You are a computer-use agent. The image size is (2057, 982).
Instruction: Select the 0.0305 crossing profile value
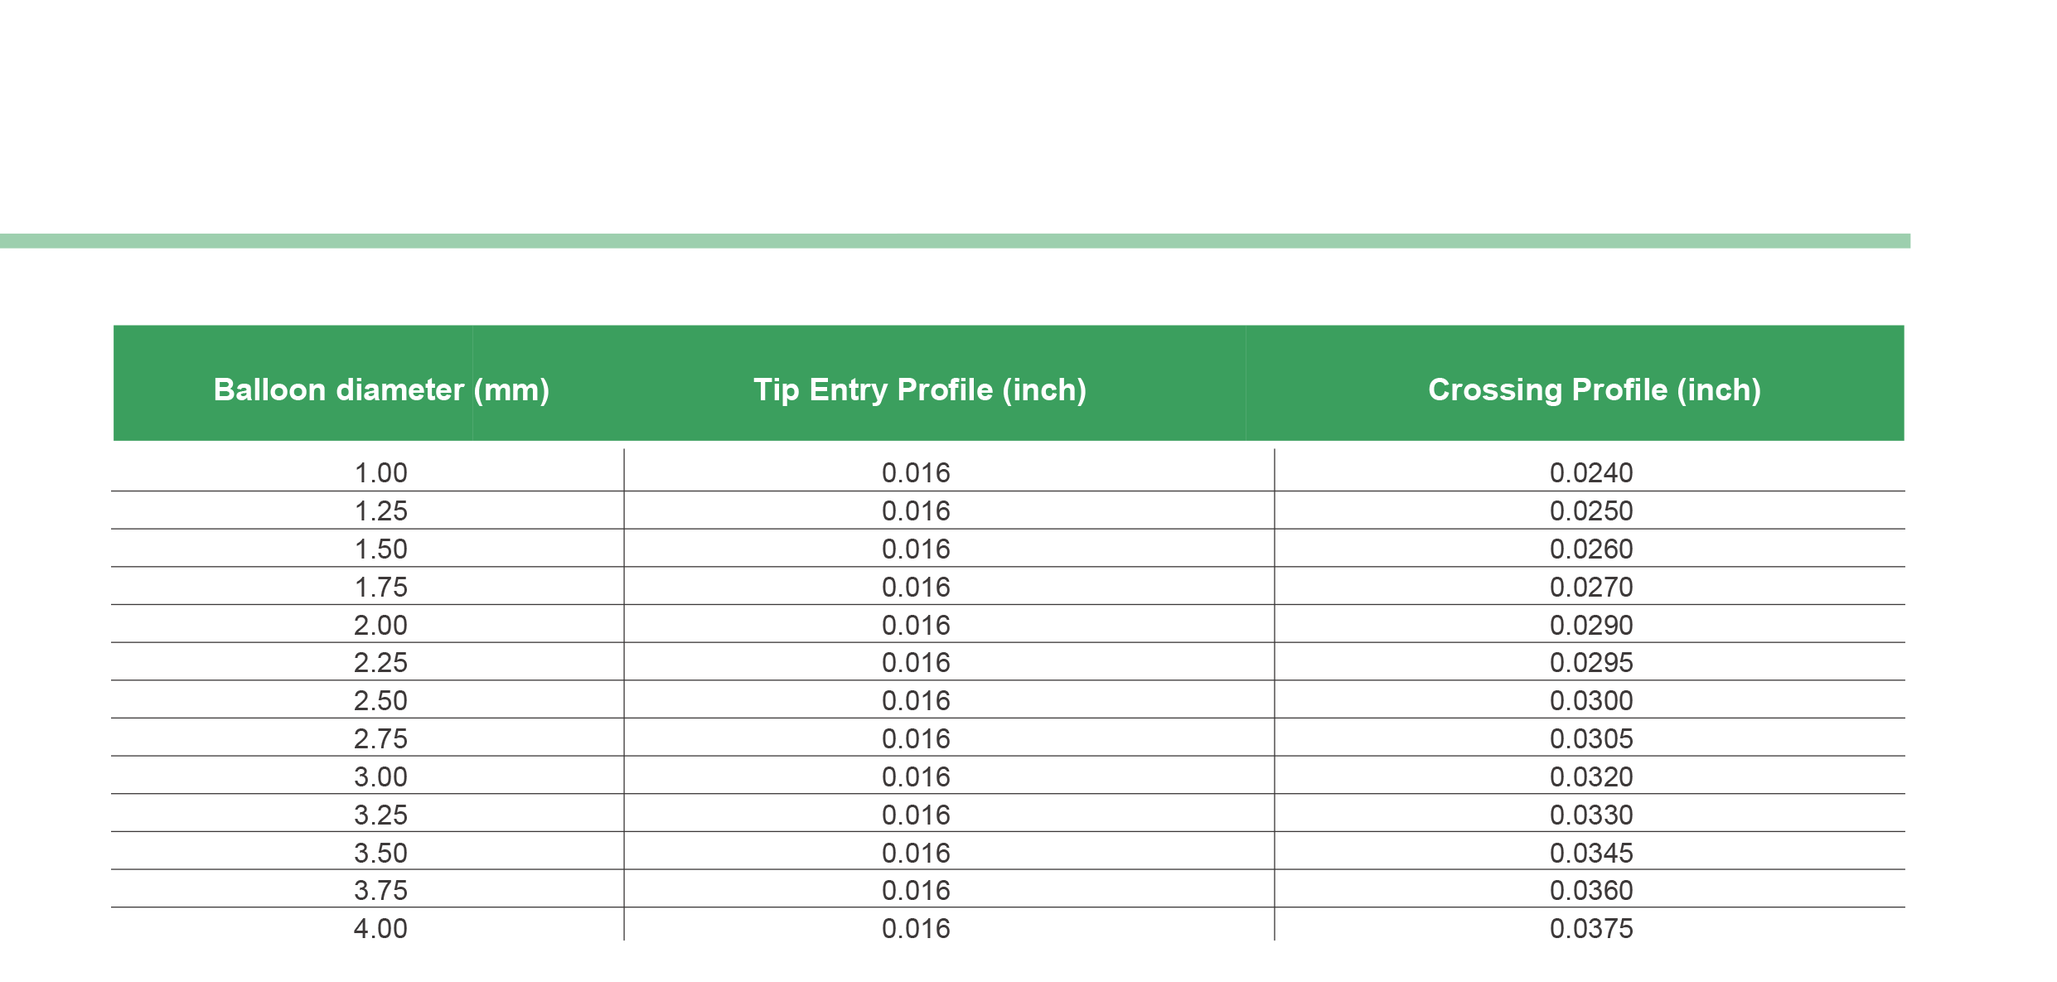click(x=1591, y=739)
